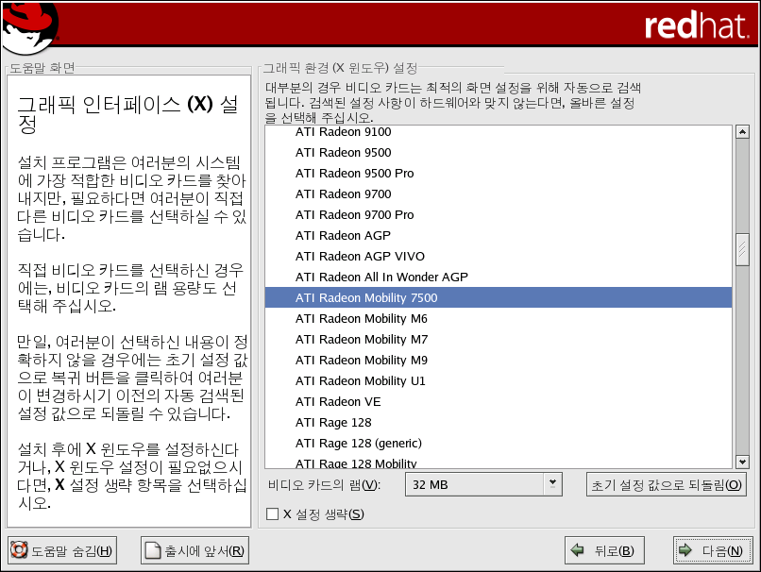The height and width of the screenshot is (572, 761).
Task: Select ATI Radeon 9700 Pro video card
Action: point(354,215)
